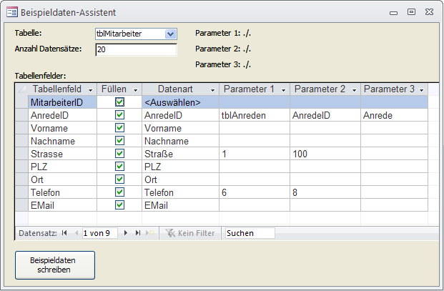Image resolution: width=444 pixels, height=291 pixels.
Task: Open Parameter 1 column header dropdown arrow
Action: coord(283,90)
